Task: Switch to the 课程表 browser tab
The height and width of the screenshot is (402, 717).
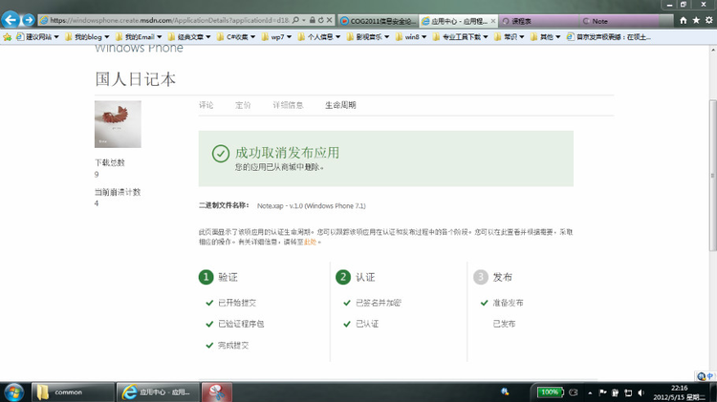Action: [538, 21]
